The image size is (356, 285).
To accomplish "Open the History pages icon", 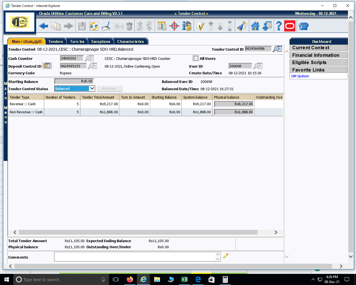I will 56,26.
